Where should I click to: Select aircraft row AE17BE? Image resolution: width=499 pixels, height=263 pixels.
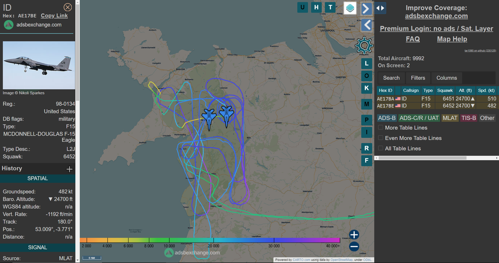[437, 106]
